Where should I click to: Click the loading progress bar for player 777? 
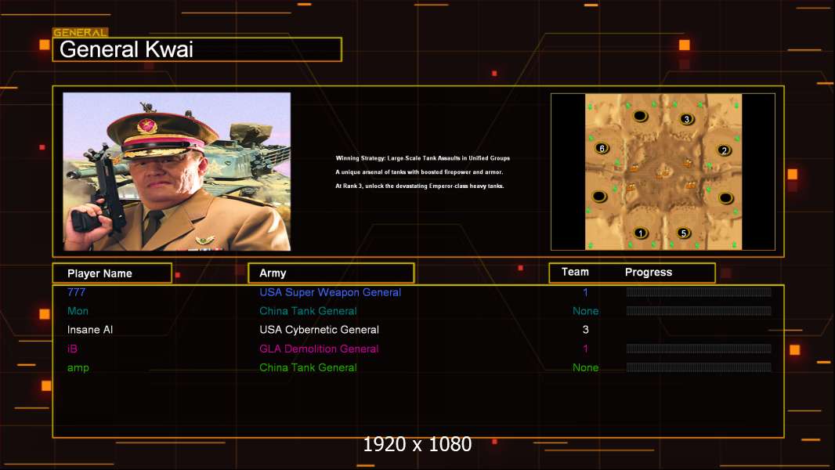coord(699,292)
